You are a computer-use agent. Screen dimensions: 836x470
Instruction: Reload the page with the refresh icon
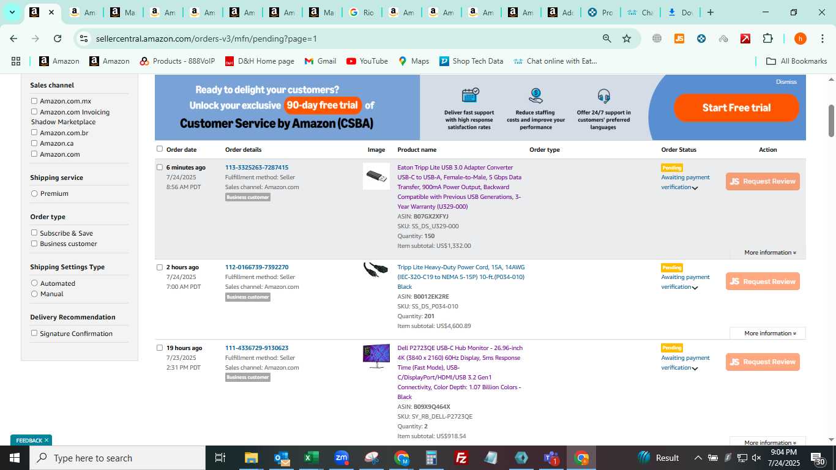click(x=58, y=39)
